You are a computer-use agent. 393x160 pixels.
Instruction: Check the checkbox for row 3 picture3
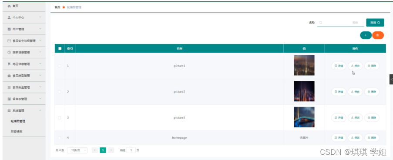pyautogui.click(x=60, y=118)
